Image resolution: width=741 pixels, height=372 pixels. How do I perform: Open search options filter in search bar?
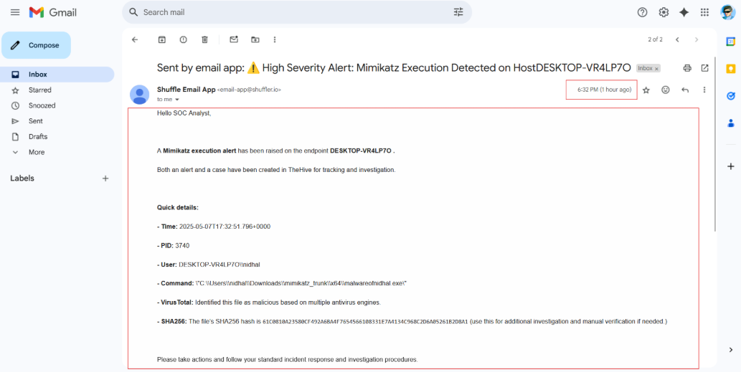click(458, 12)
